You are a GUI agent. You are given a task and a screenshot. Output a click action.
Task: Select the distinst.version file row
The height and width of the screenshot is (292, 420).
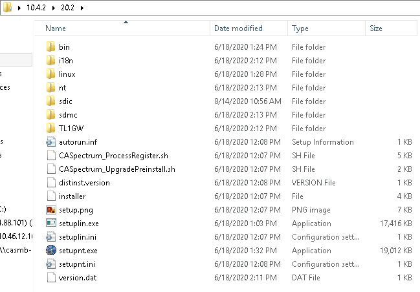[84, 183]
